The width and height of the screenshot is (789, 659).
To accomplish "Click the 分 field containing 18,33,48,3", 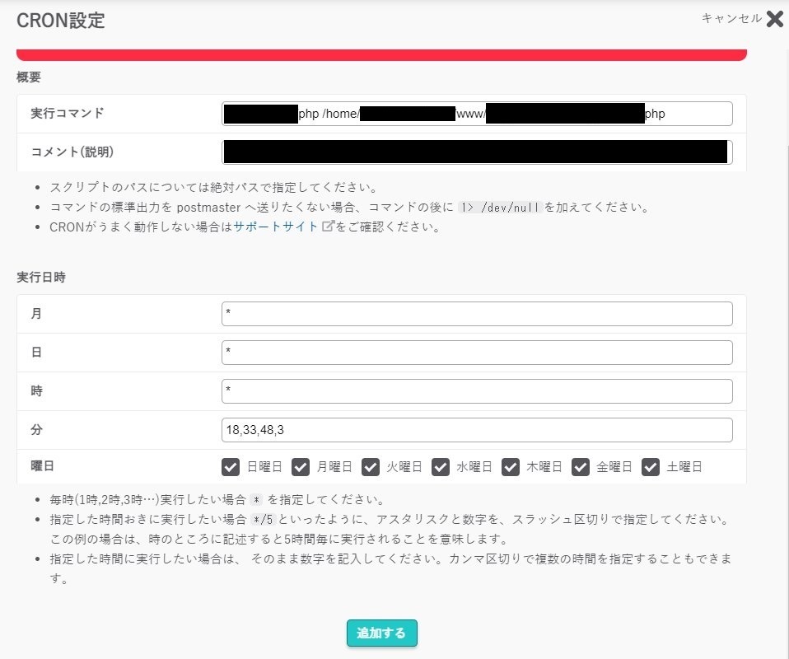I will (x=477, y=430).
